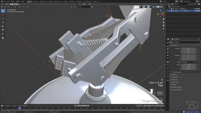The height and width of the screenshot is (113, 201).
Task: Expand the Delta Transform panel
Action: (x=177, y=72)
